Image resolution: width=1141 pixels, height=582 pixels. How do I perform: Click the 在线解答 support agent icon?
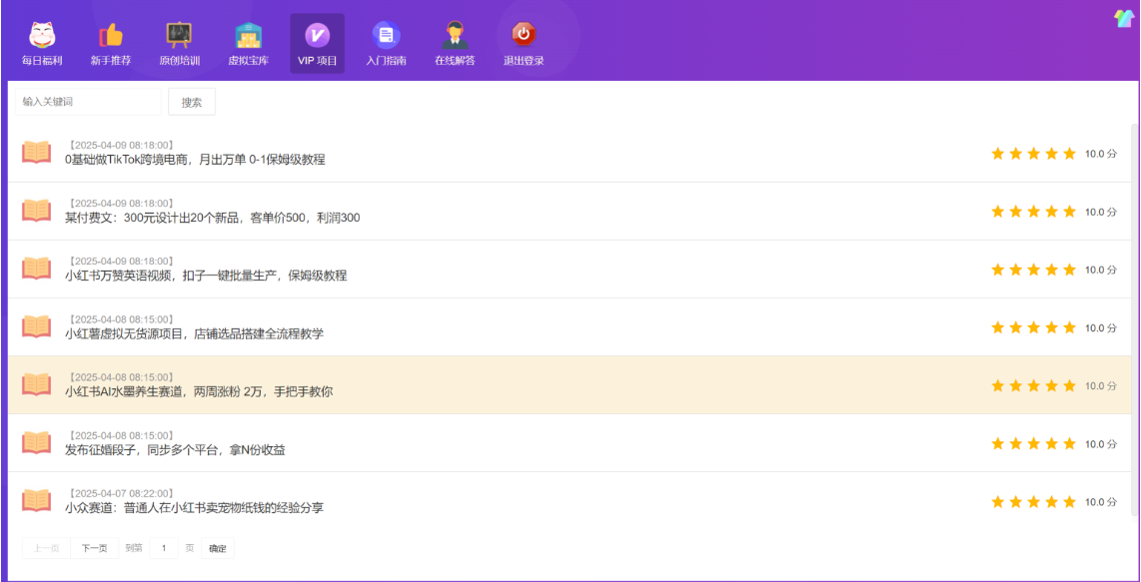pyautogui.click(x=455, y=36)
